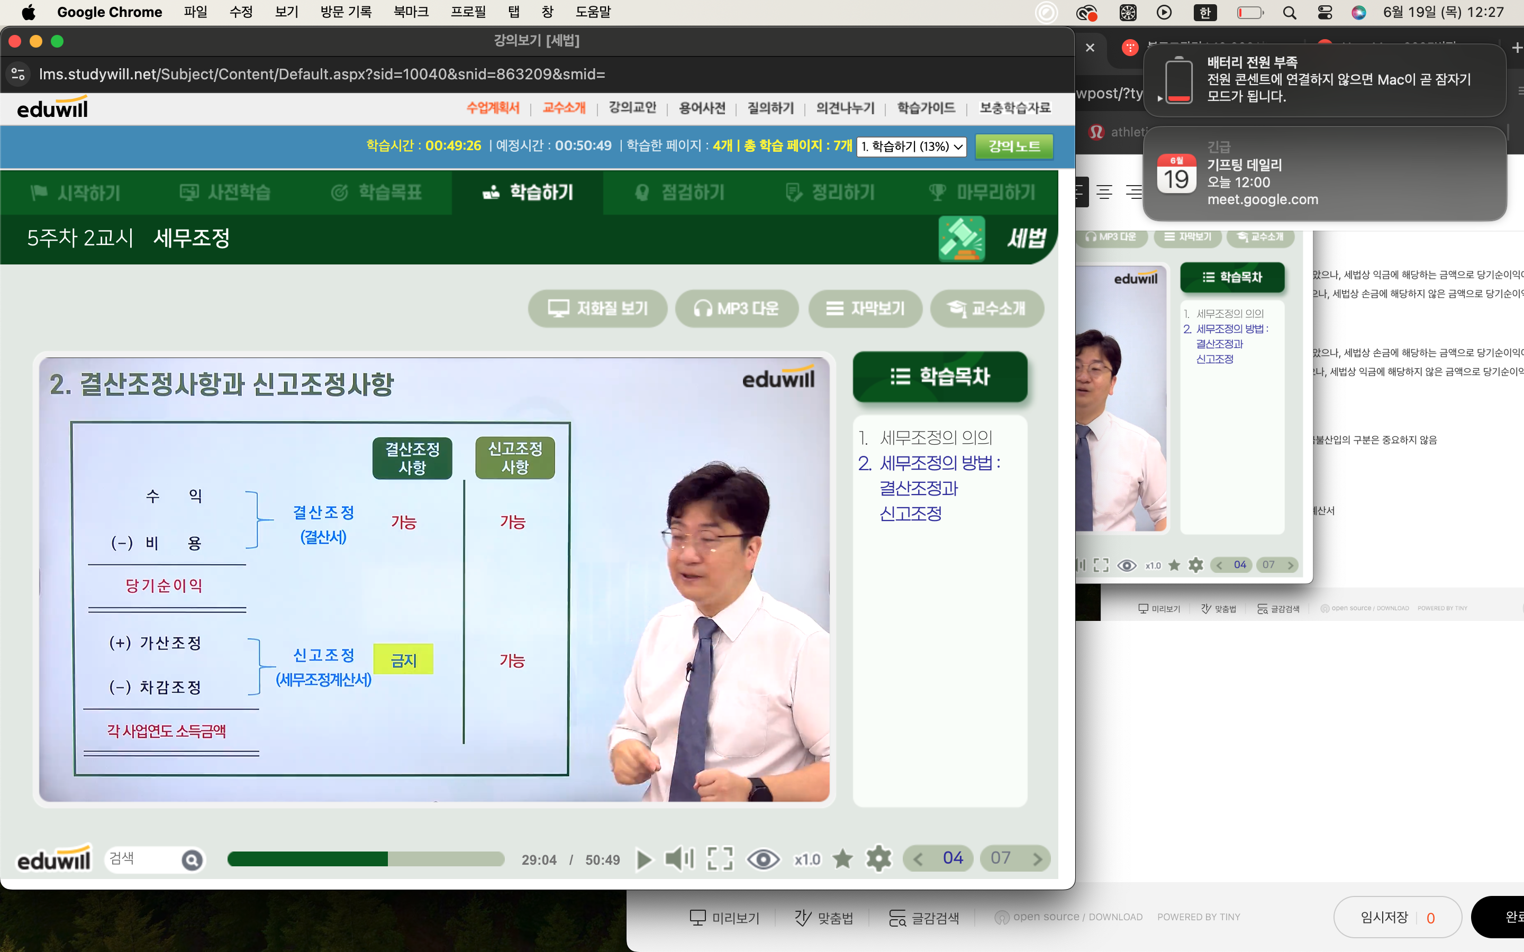Click the search magnifier beside the 검색 field
The image size is (1524, 952).
tap(192, 859)
